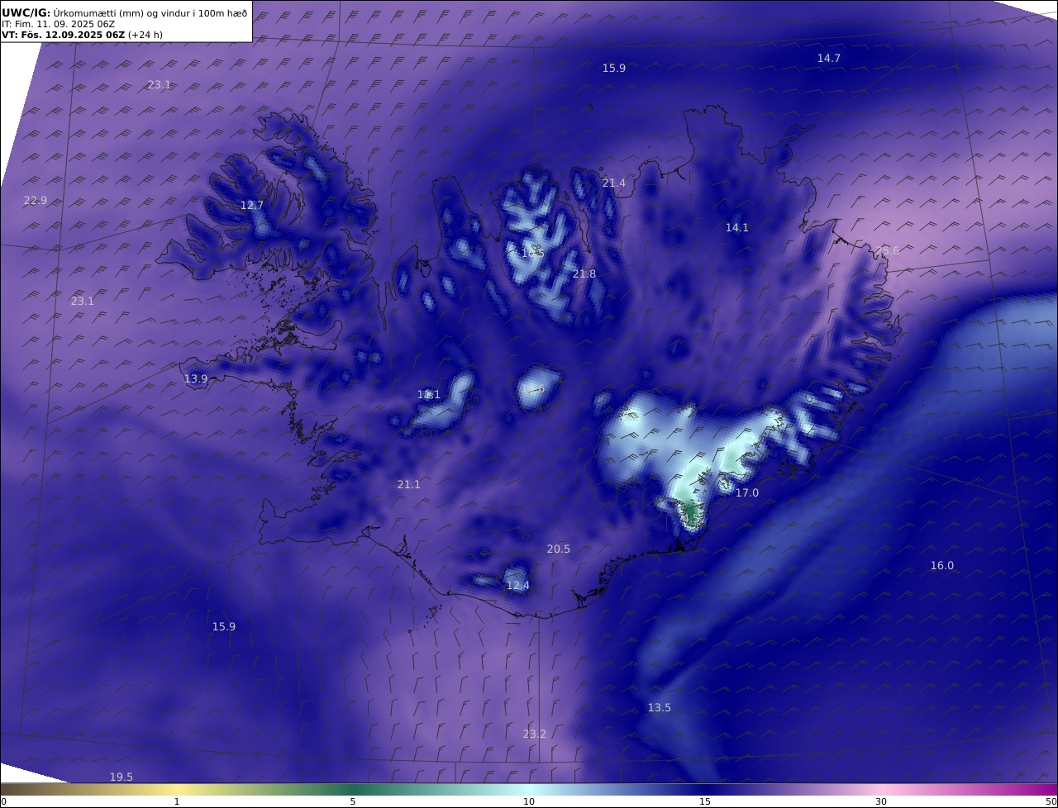
Task: Click the 19.5 value on the map
Action: [x=122, y=777]
